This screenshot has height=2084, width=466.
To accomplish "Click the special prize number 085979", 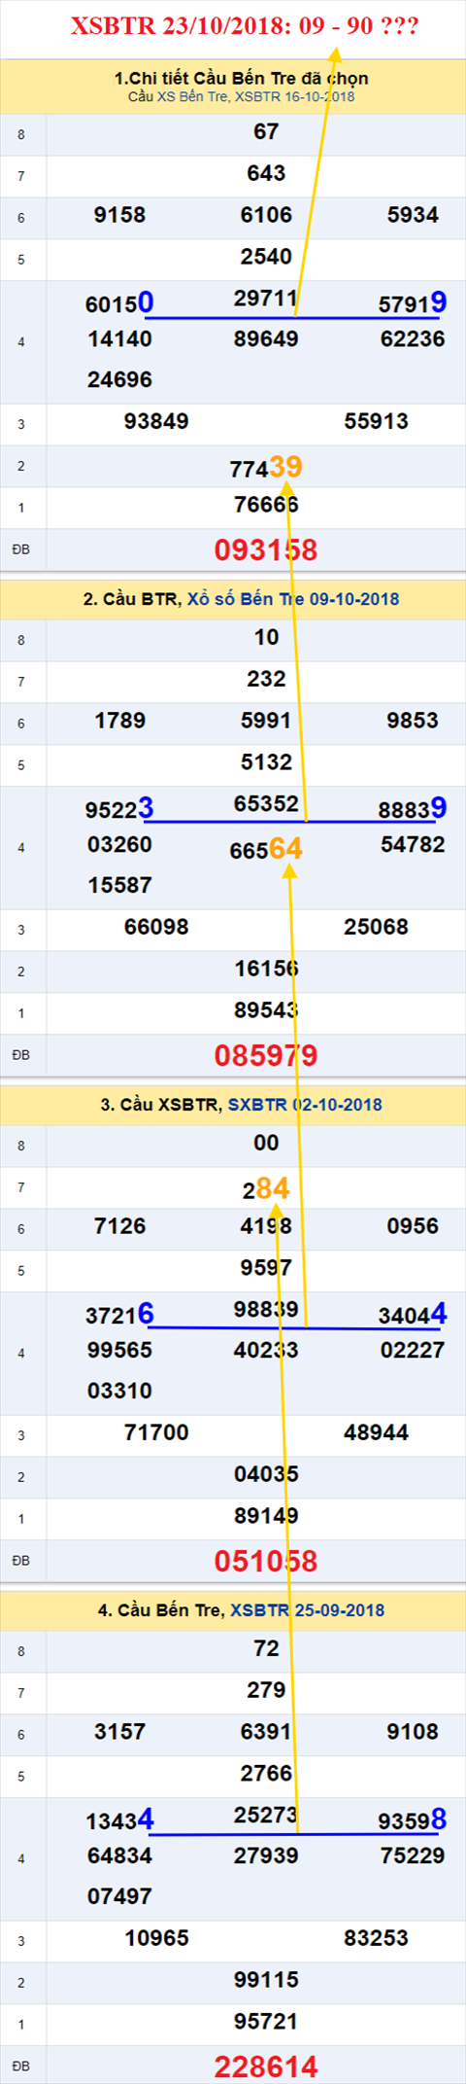I will [x=266, y=1056].
